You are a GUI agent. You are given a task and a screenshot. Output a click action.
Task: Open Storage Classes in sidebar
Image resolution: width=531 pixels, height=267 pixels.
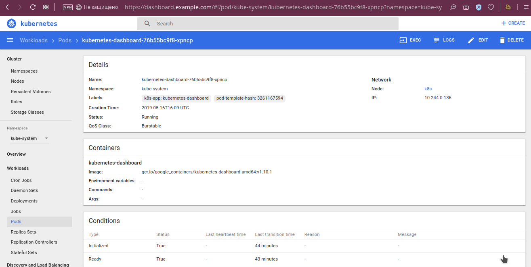click(27, 112)
